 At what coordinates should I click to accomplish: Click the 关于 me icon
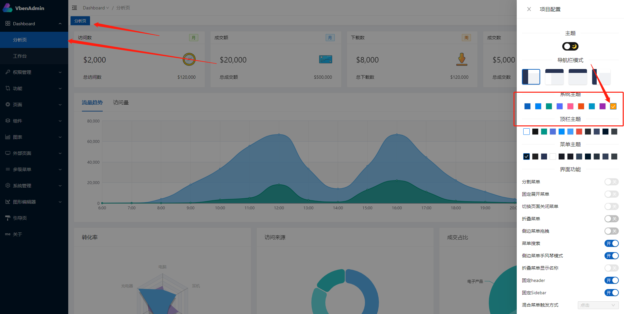(8, 234)
